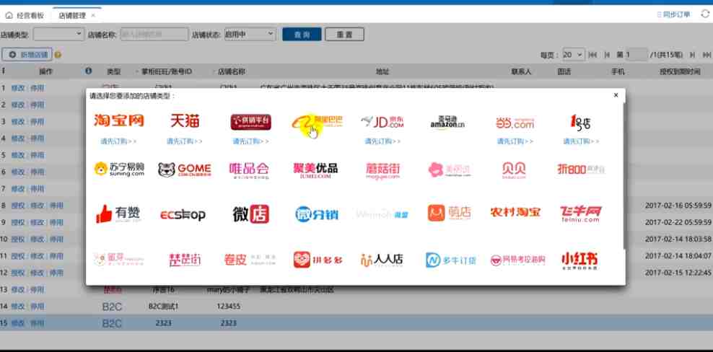
Task: Open 请先订购 link under 1号店
Action: pos(581,141)
